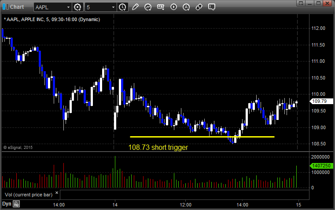Open the alerts A icon menu
Screen dimensions: 335x210
click(186, 7)
